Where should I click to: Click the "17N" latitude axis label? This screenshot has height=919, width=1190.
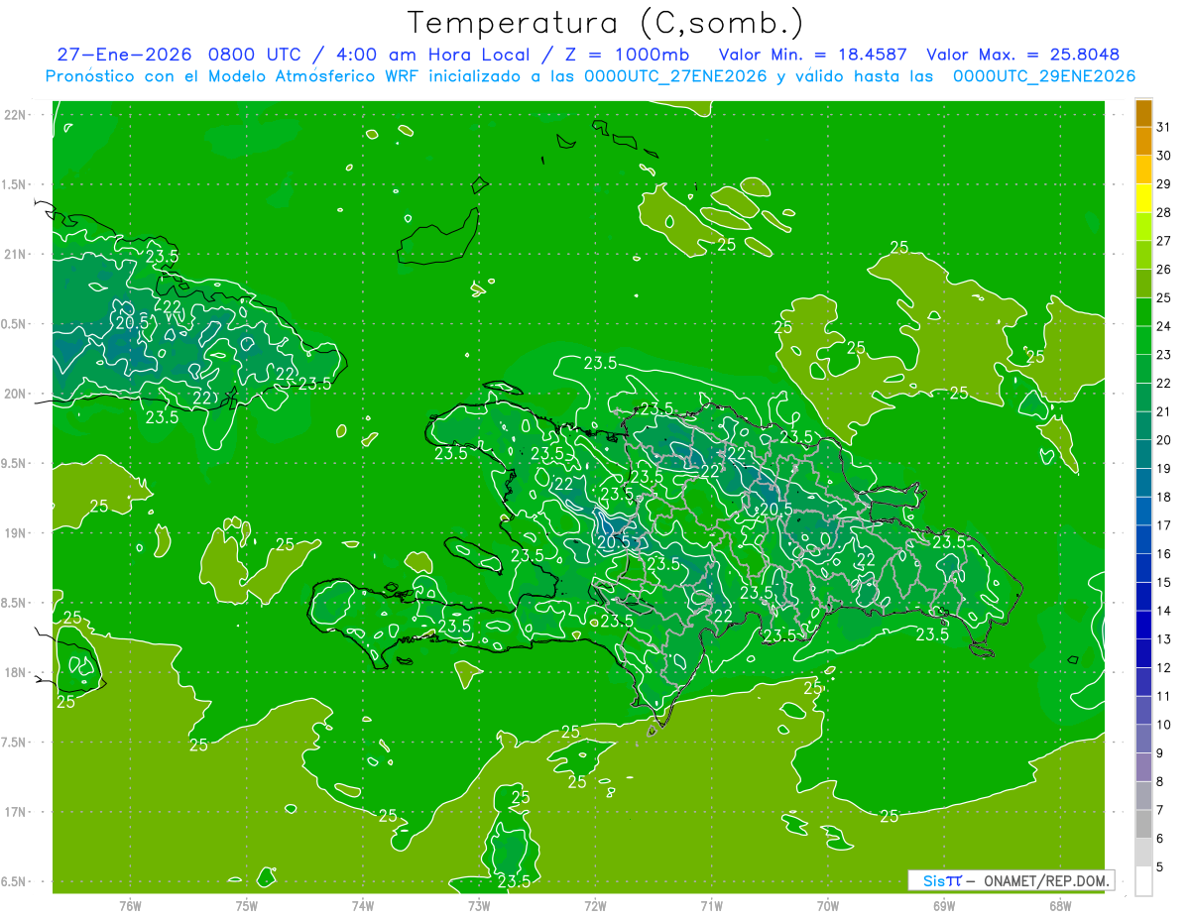15,812
